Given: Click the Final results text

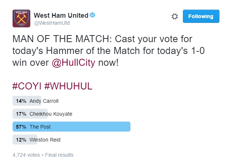Looking at the screenshot, I should click(x=59, y=155).
